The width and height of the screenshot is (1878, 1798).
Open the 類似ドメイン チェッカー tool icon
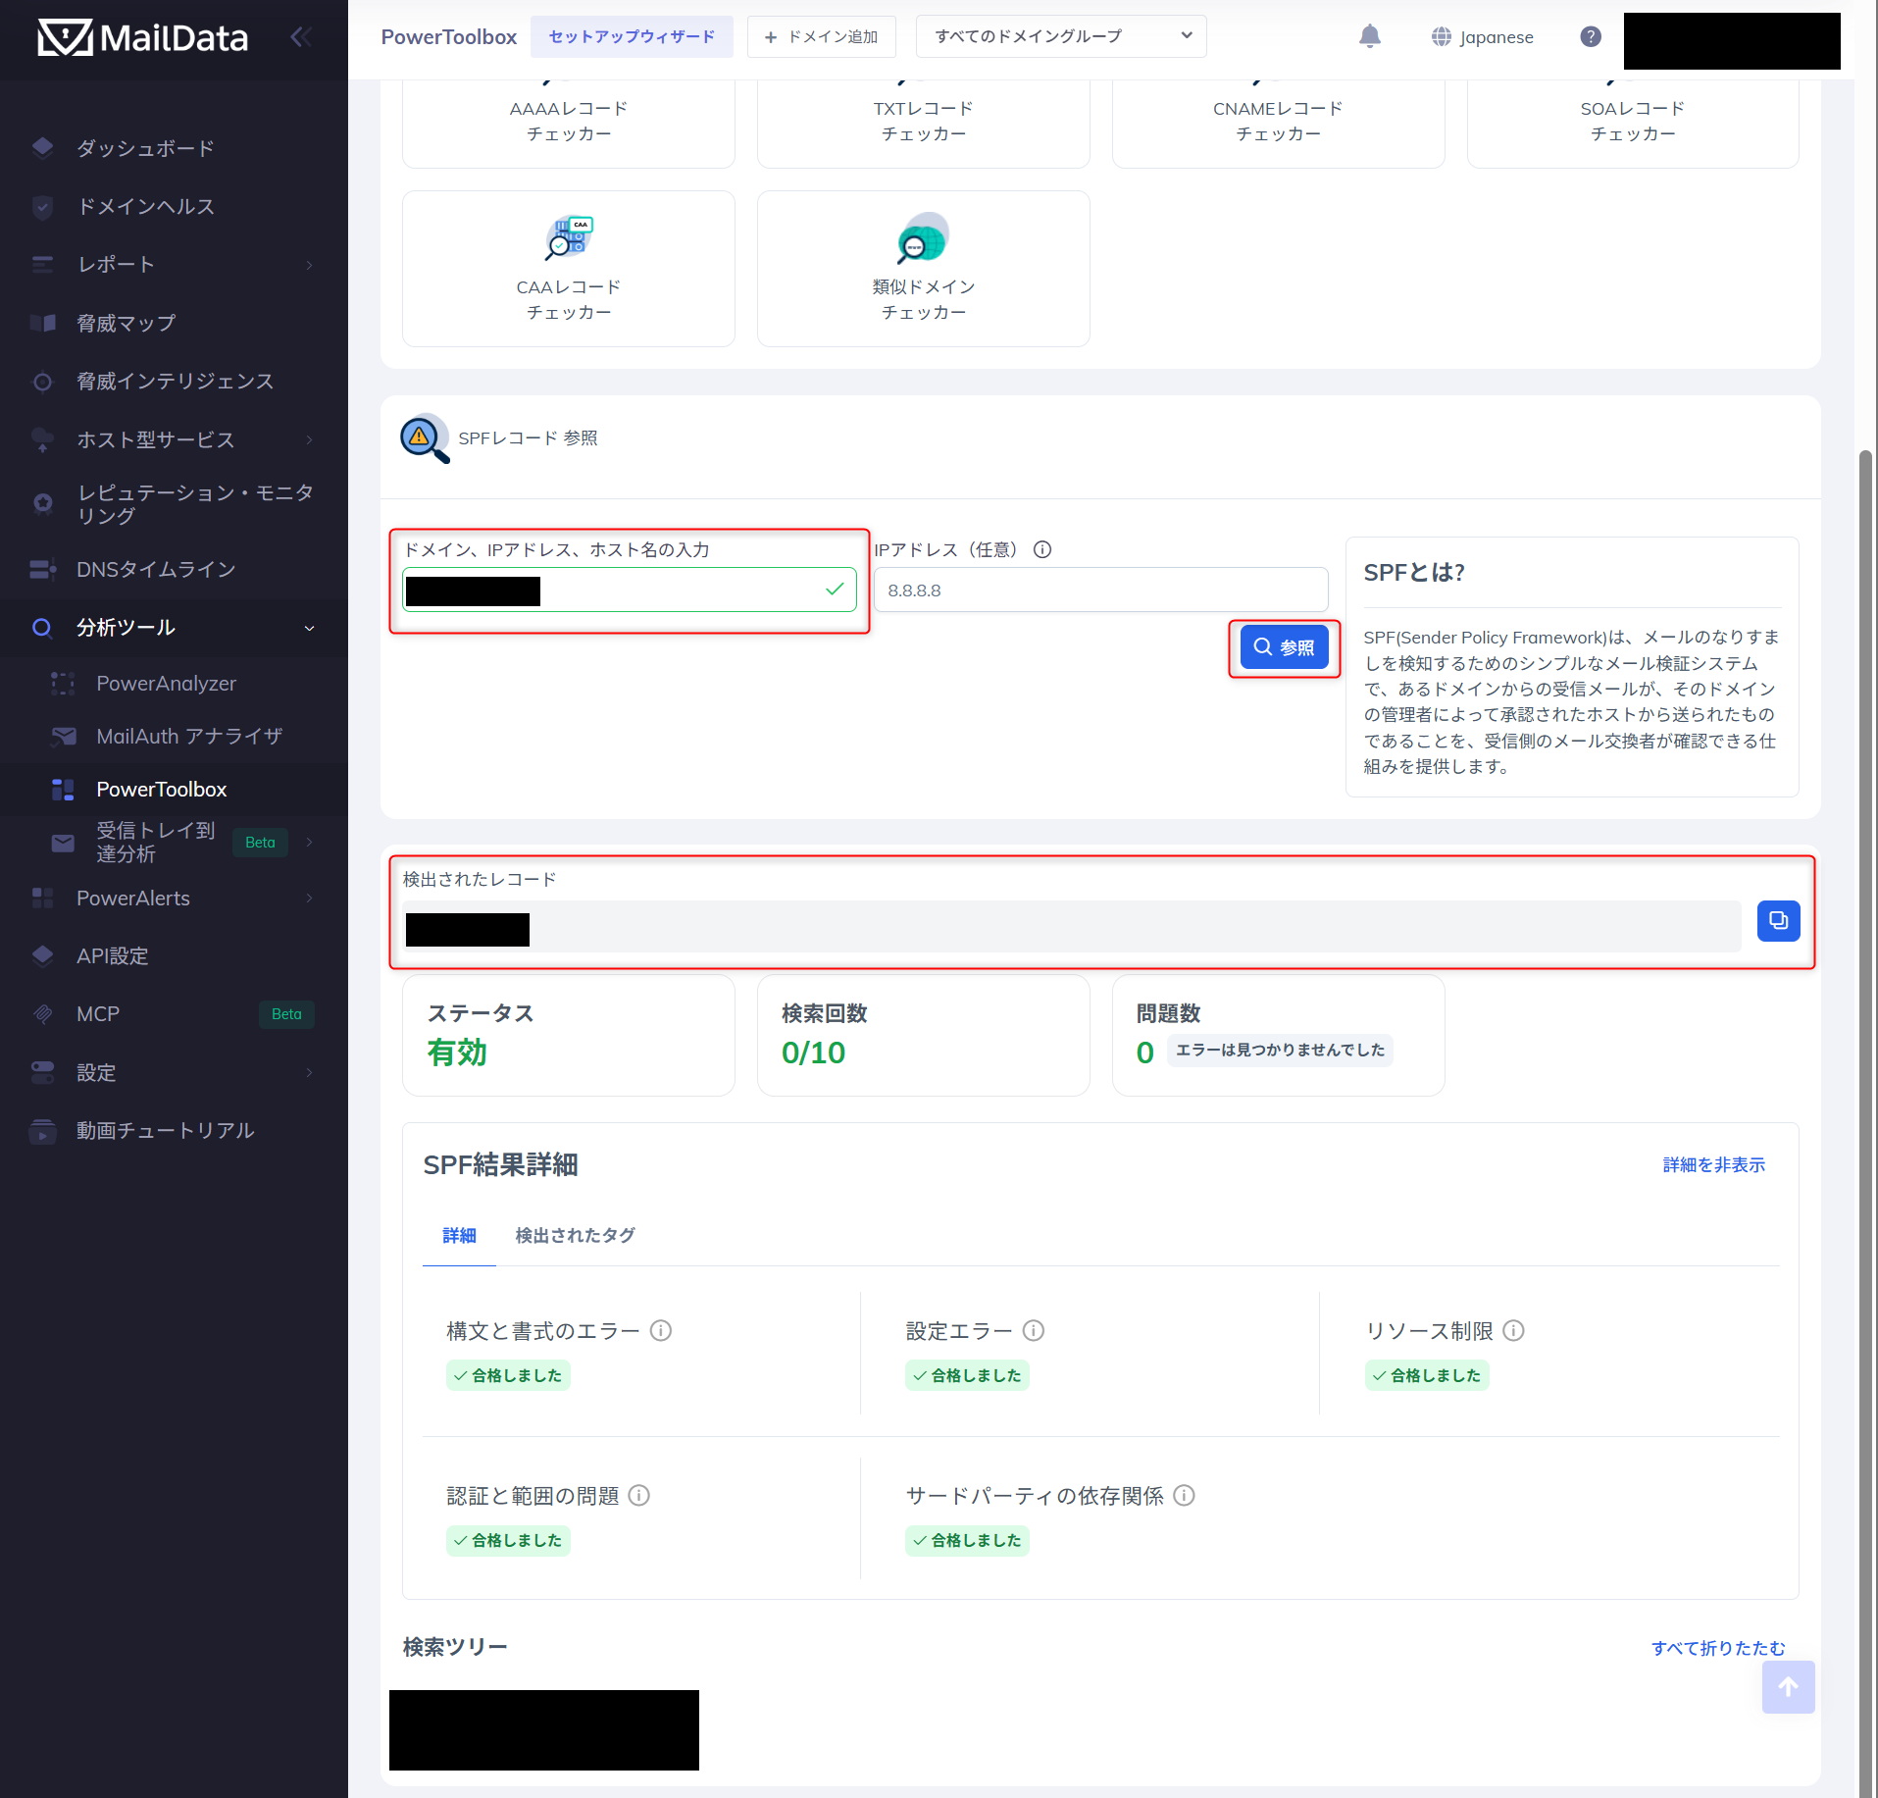click(923, 238)
